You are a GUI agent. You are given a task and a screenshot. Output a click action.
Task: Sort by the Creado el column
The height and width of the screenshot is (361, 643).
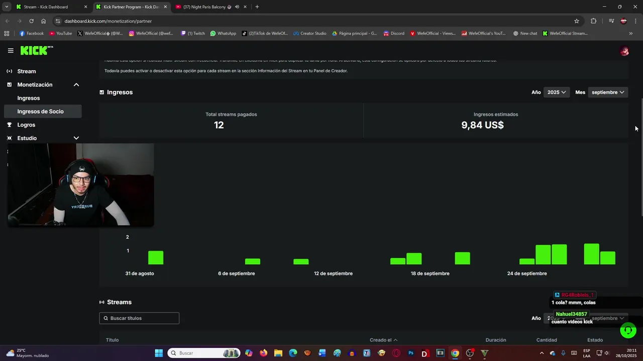383,340
